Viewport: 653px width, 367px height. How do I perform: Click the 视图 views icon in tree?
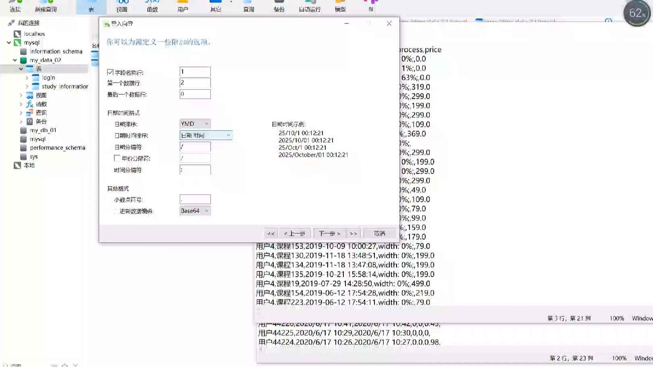pyautogui.click(x=30, y=95)
